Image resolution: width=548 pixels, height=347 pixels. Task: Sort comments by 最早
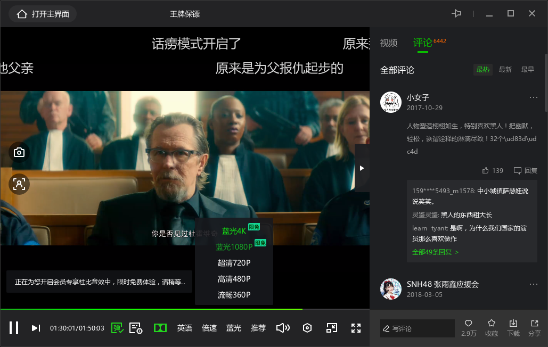(x=527, y=70)
